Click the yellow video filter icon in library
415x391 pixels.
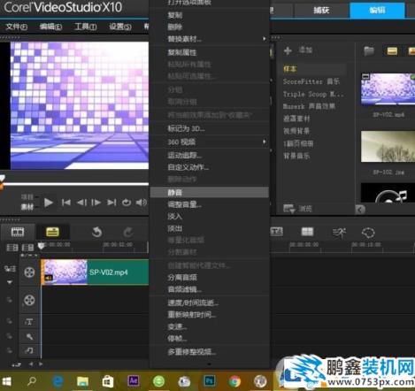coord(392,51)
